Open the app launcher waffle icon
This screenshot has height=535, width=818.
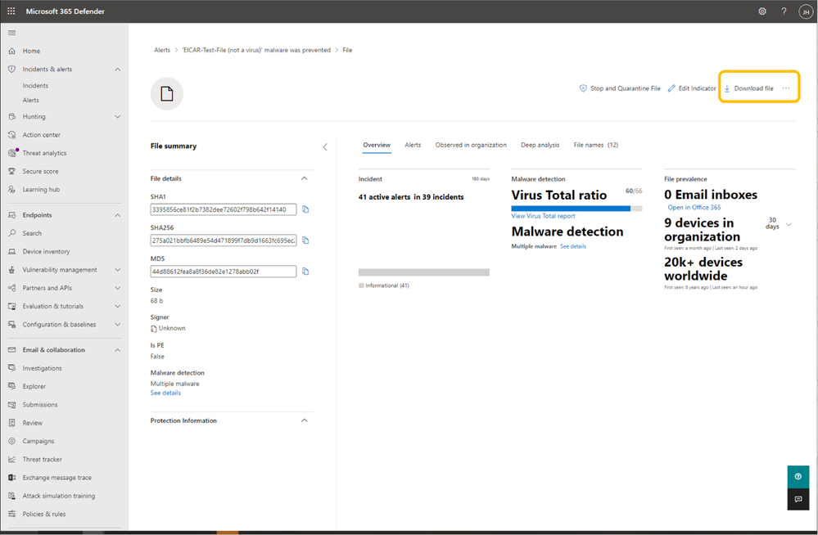[11, 11]
